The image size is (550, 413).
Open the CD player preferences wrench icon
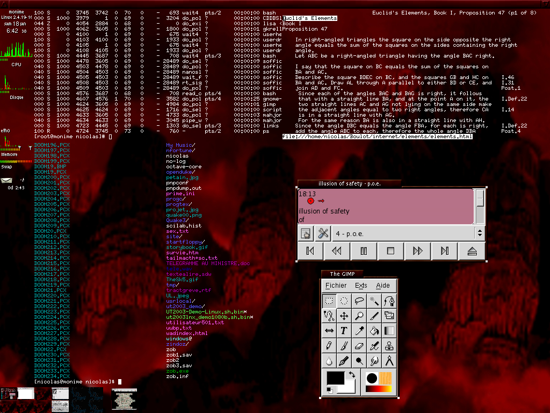pos(323,233)
